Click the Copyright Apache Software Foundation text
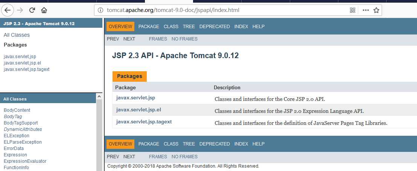The height and width of the screenshot is (171, 417). pyautogui.click(x=183, y=166)
